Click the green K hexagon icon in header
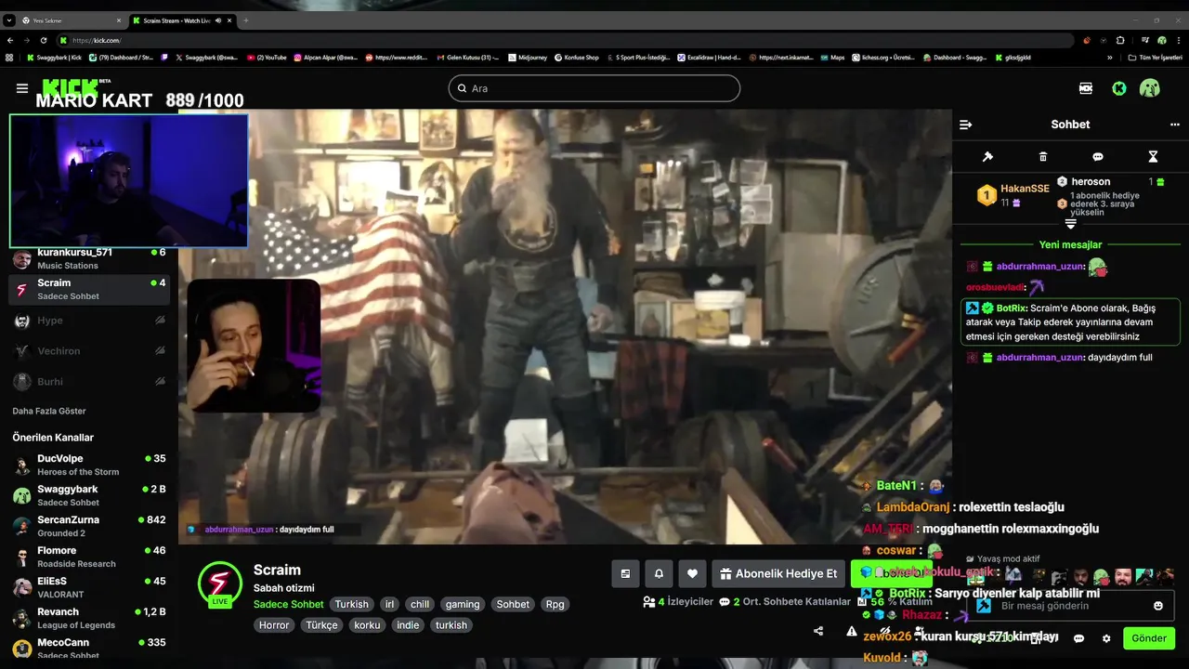This screenshot has width=1189, height=669. [1119, 88]
